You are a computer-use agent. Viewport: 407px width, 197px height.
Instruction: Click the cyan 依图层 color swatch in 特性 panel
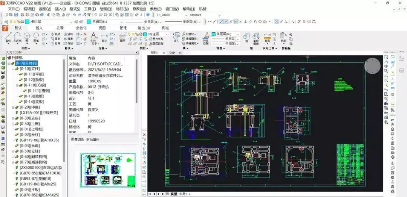click(x=214, y=34)
